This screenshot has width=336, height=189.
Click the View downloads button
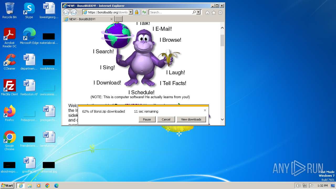pos(191,119)
